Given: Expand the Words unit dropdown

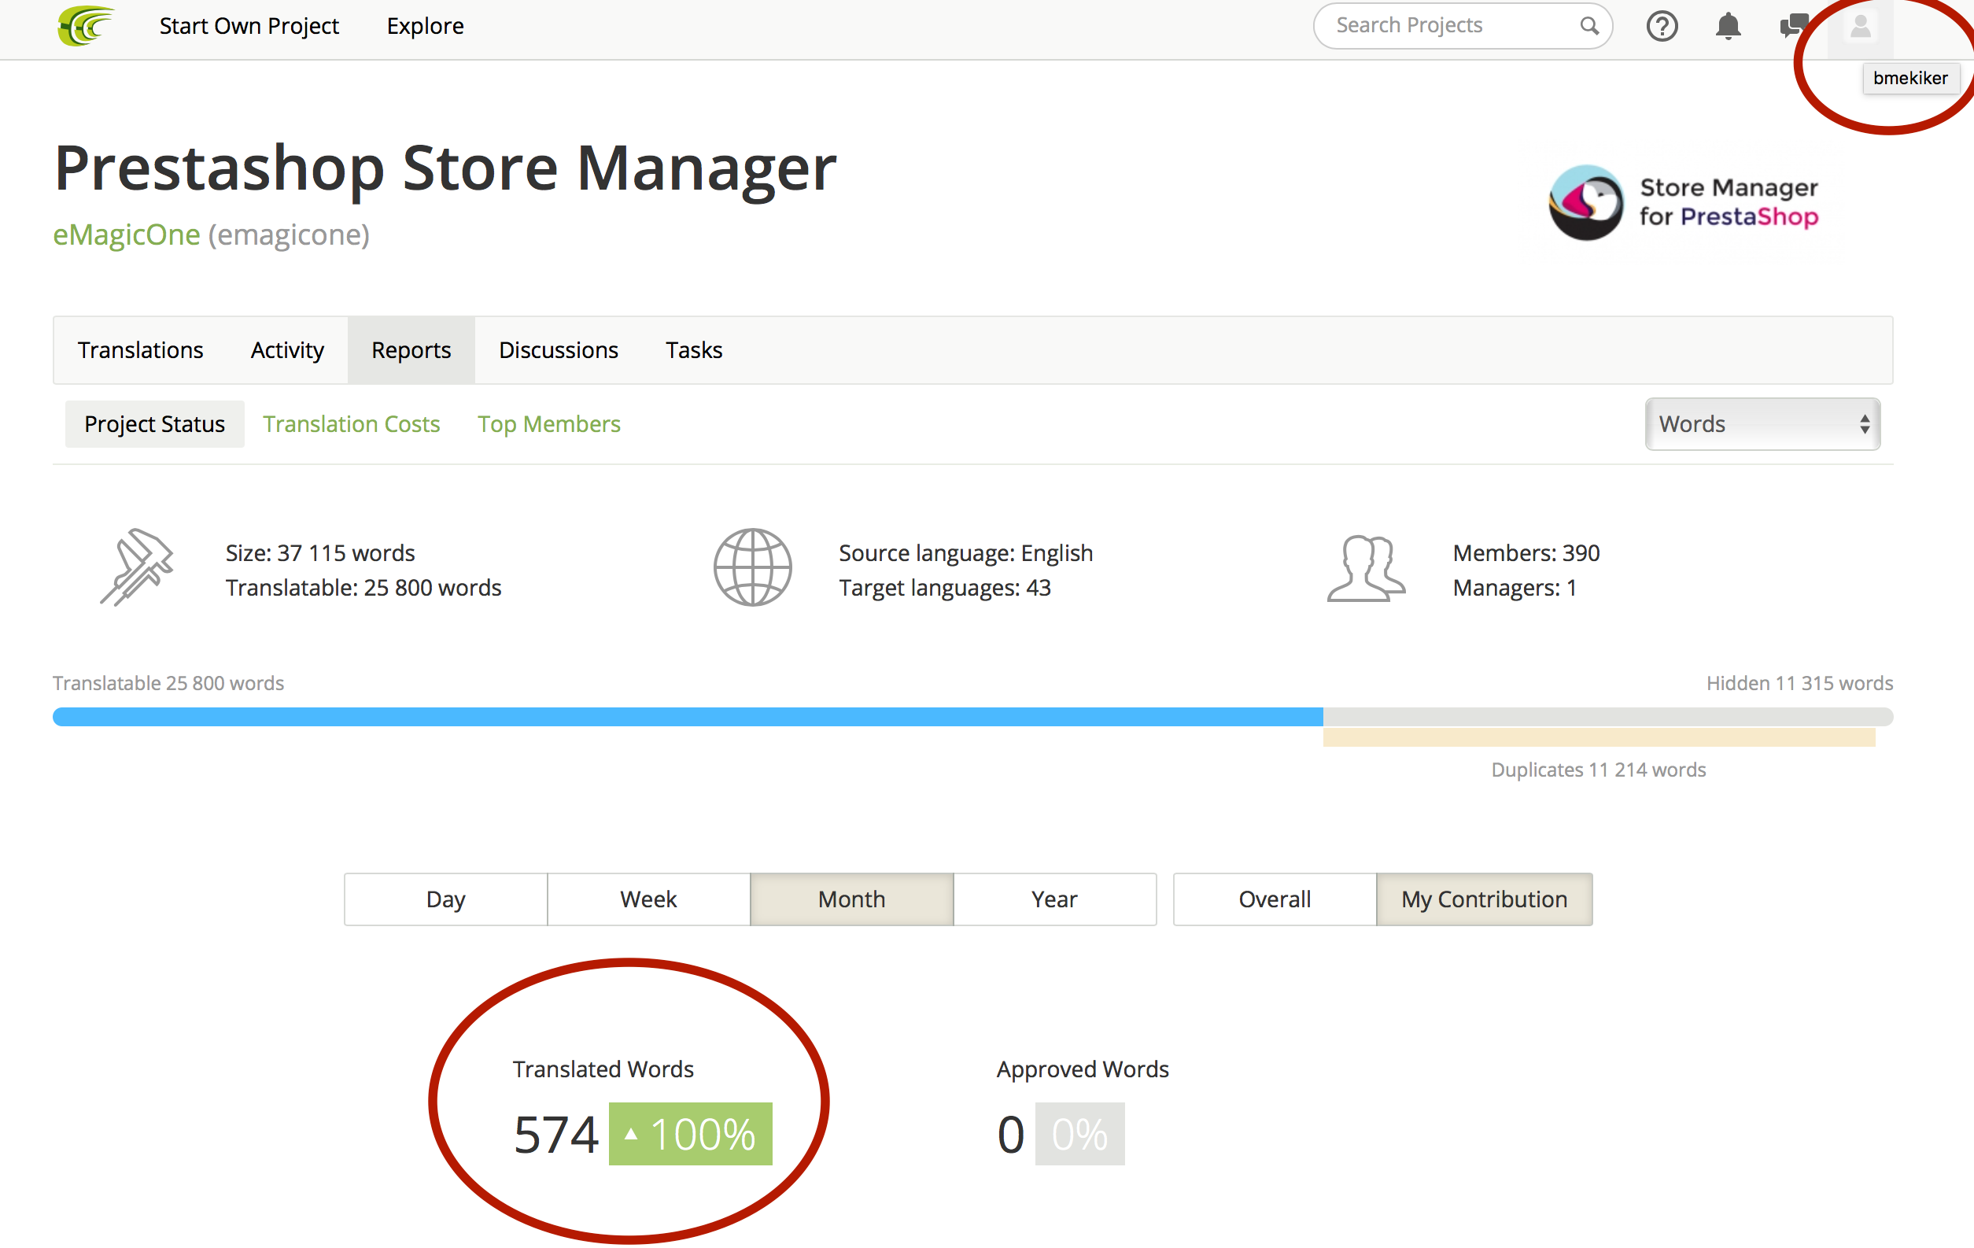Looking at the screenshot, I should pos(1762,424).
